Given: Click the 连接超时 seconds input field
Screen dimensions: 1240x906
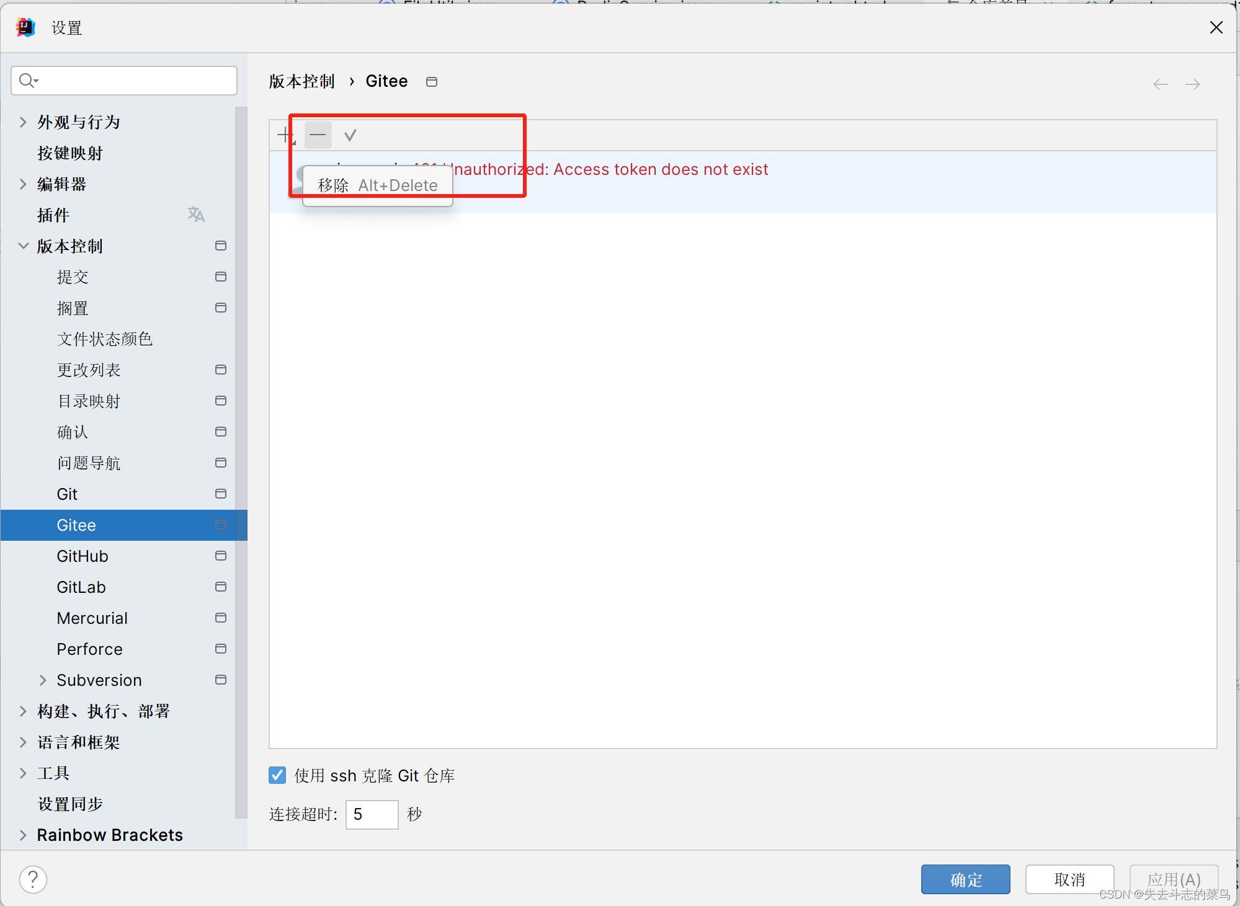Looking at the screenshot, I should tap(371, 814).
